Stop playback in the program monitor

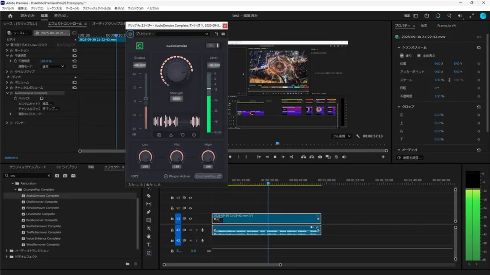click(x=275, y=157)
